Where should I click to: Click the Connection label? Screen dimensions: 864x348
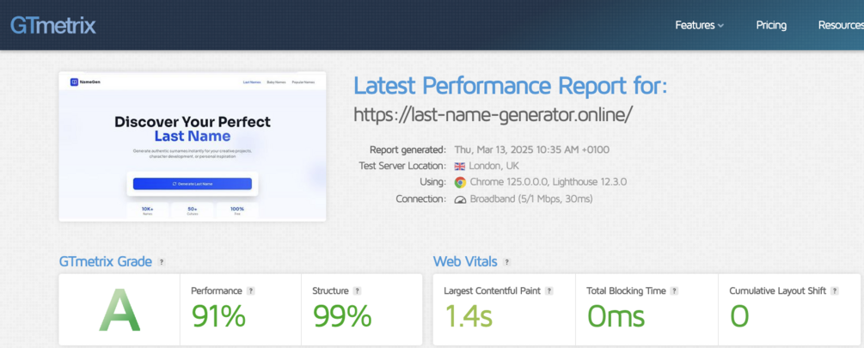(x=421, y=199)
